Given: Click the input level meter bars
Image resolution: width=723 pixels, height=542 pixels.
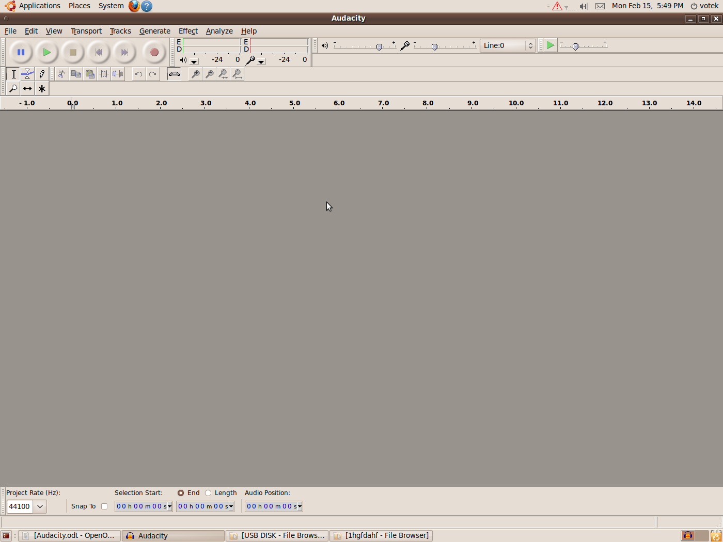Looking at the screenshot, I should (279, 45).
